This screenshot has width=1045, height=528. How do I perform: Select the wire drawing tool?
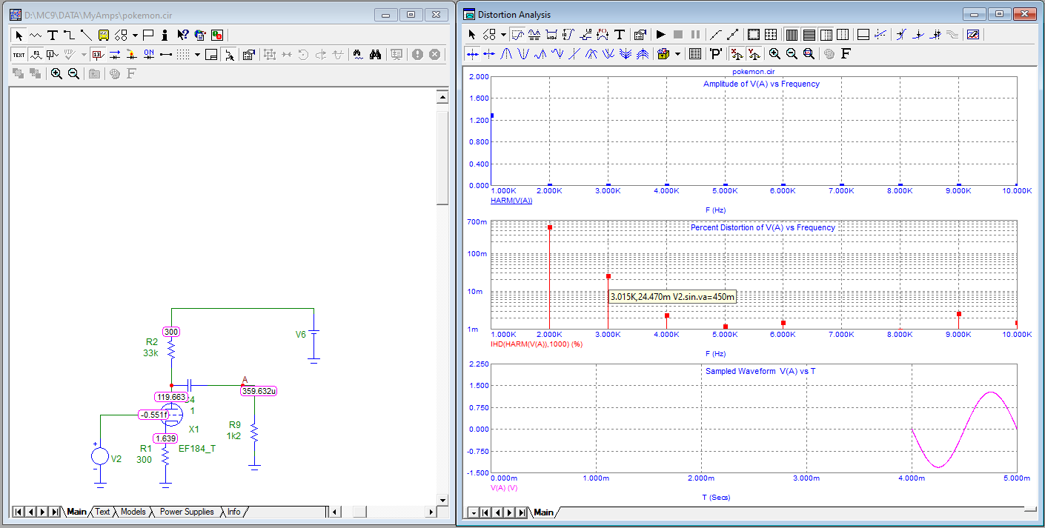coord(69,35)
